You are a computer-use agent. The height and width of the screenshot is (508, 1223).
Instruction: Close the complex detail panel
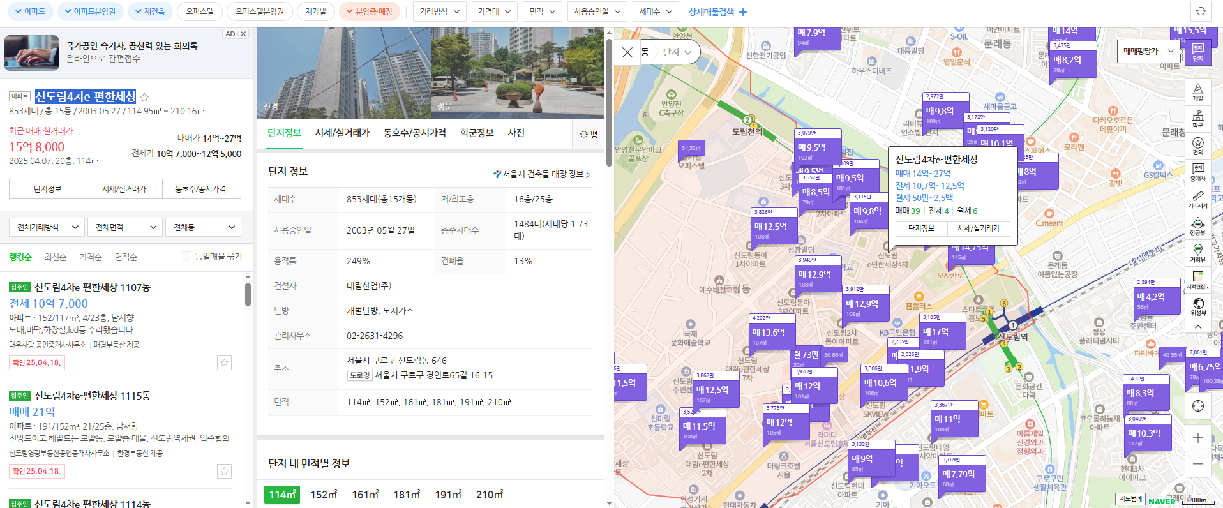click(627, 52)
